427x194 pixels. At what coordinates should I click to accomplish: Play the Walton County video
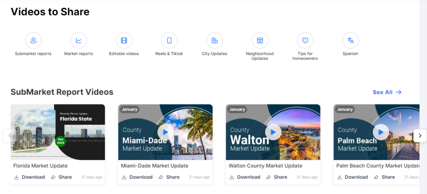coord(273,132)
